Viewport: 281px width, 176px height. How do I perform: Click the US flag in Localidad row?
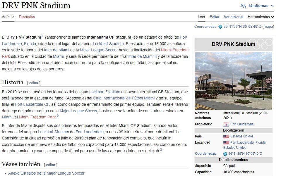click(226, 143)
